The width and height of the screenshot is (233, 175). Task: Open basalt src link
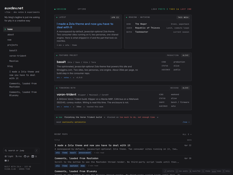pyautogui.click(x=59, y=78)
